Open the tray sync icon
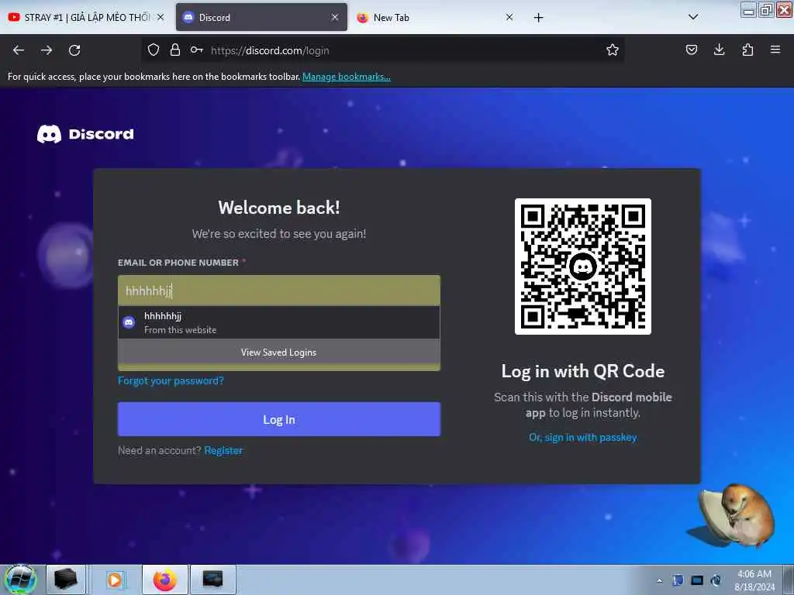Image resolution: width=794 pixels, height=595 pixels. click(716, 580)
